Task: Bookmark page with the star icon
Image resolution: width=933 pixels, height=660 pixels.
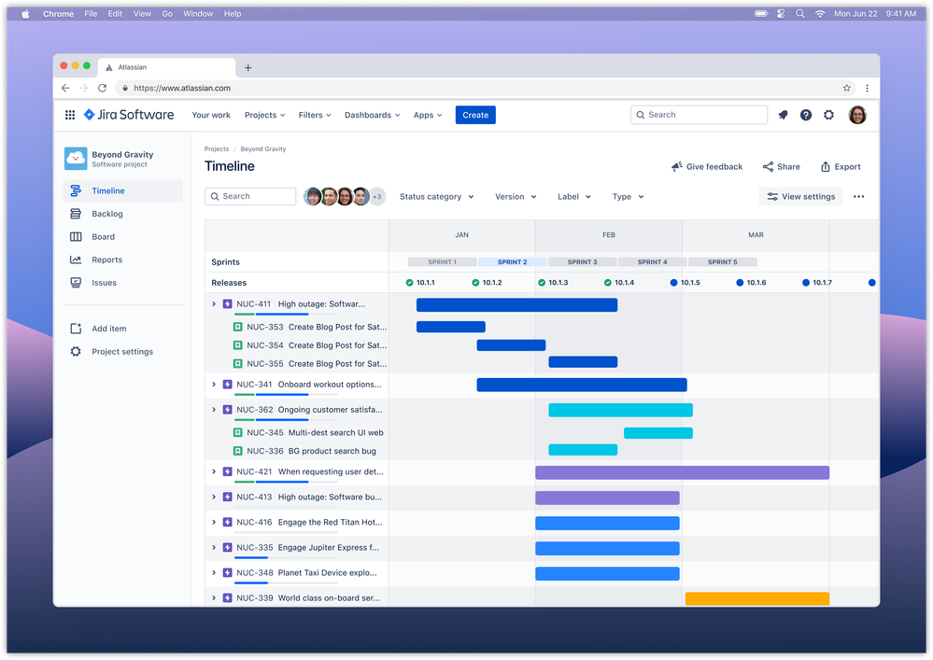Action: (x=846, y=88)
